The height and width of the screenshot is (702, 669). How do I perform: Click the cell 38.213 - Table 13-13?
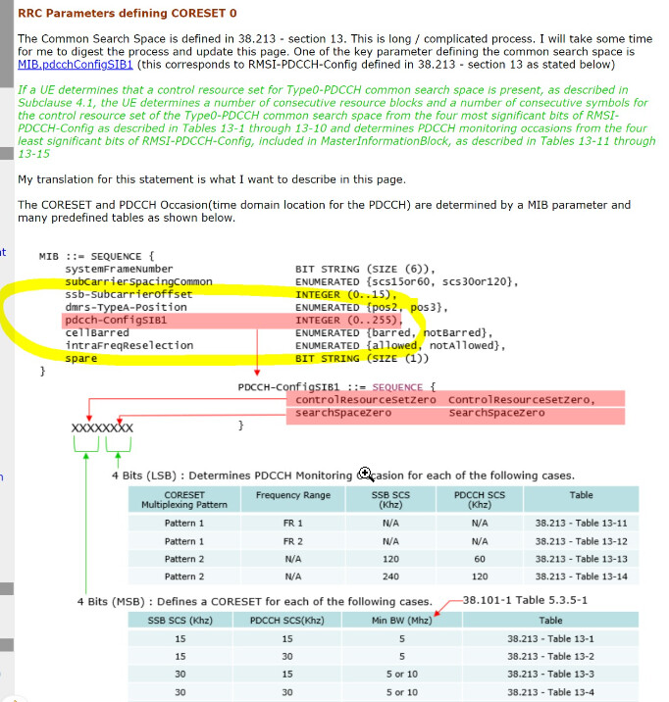point(582,559)
